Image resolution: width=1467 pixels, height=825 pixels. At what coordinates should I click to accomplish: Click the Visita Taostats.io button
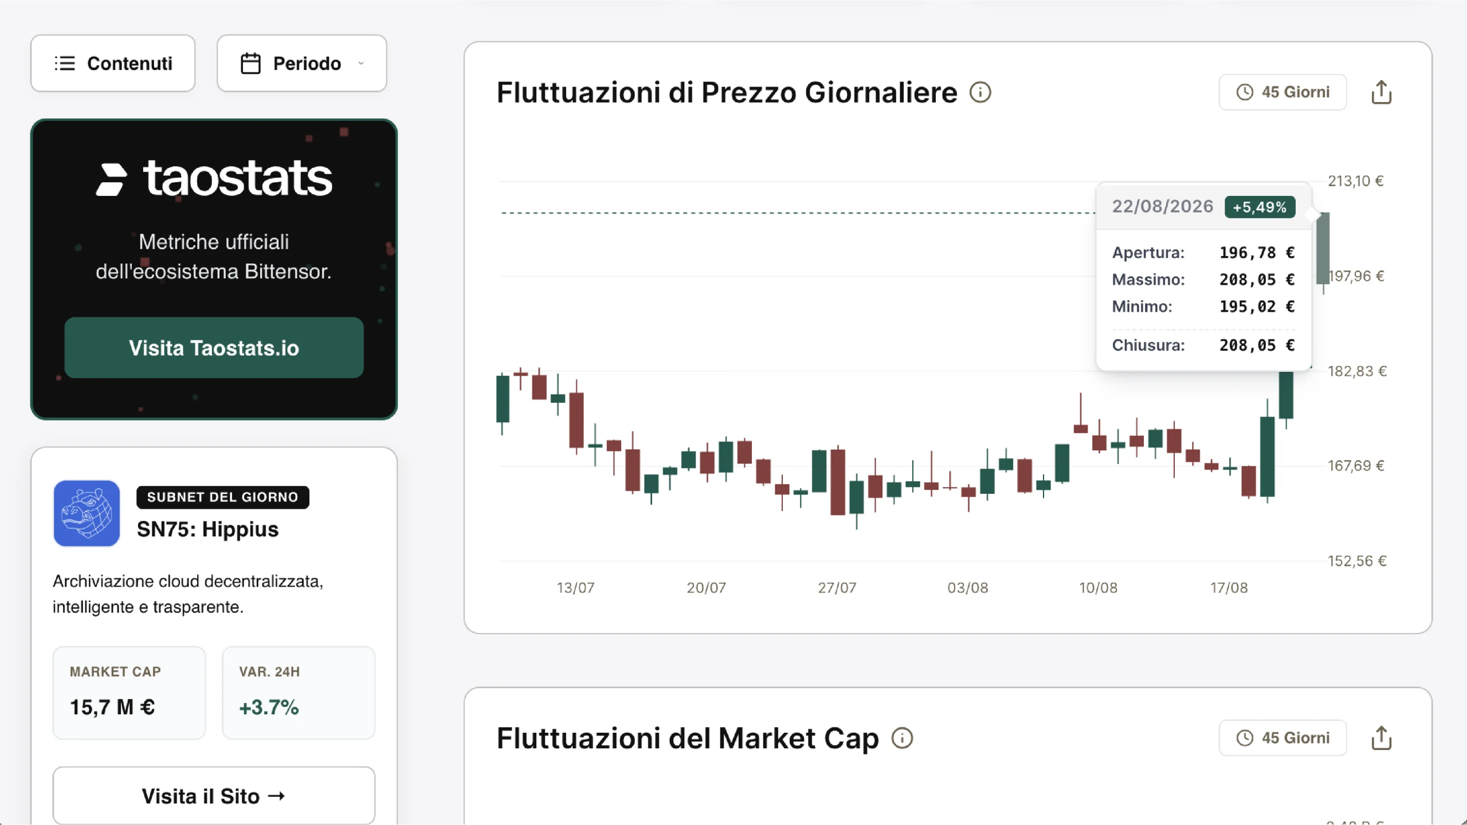[x=214, y=348]
